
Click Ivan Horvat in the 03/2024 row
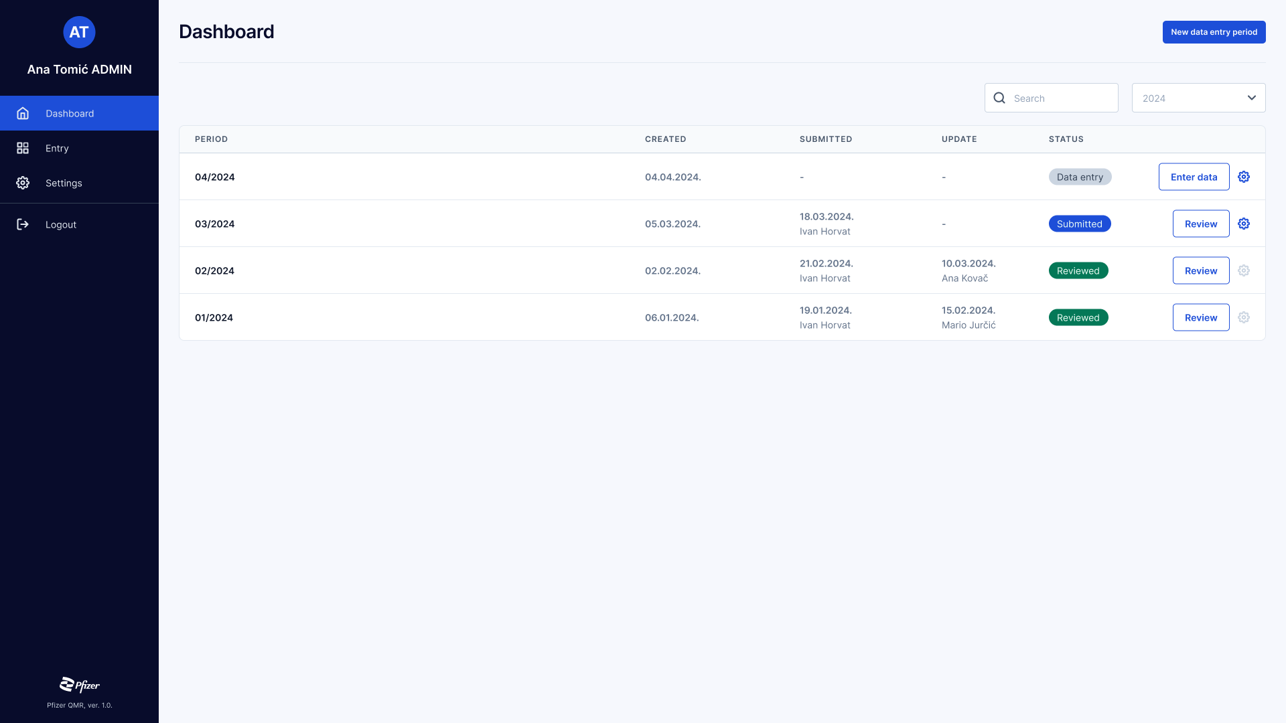pyautogui.click(x=825, y=231)
